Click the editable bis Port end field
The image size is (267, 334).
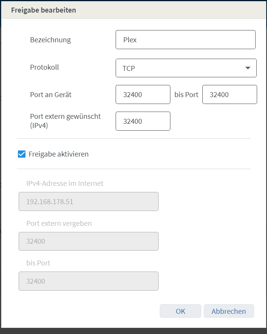pos(229,95)
